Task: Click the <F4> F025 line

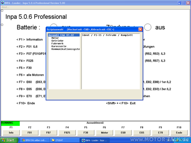Action: (x=25, y=61)
